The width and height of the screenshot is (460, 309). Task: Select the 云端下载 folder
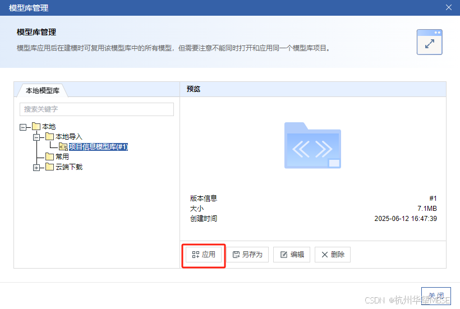[x=69, y=167]
